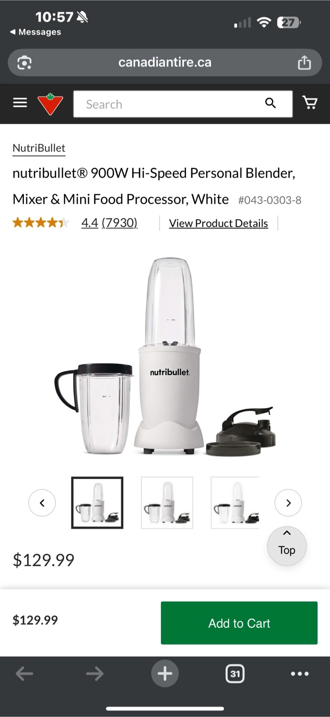The image size is (330, 717).
Task: Open a new browser tab with plus
Action: (x=165, y=674)
